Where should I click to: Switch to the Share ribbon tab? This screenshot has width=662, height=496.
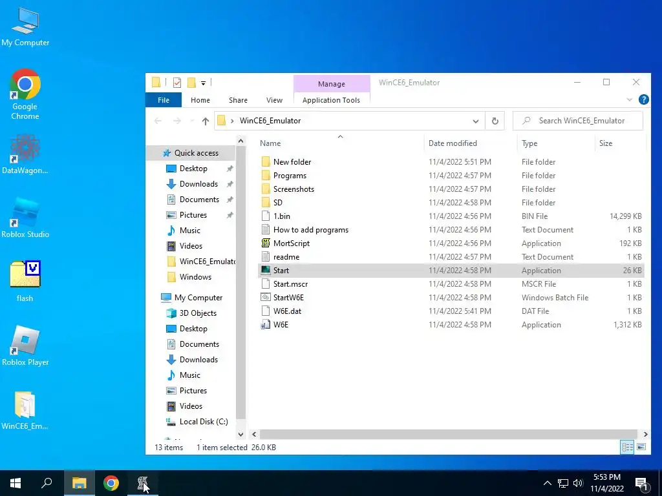pyautogui.click(x=238, y=100)
